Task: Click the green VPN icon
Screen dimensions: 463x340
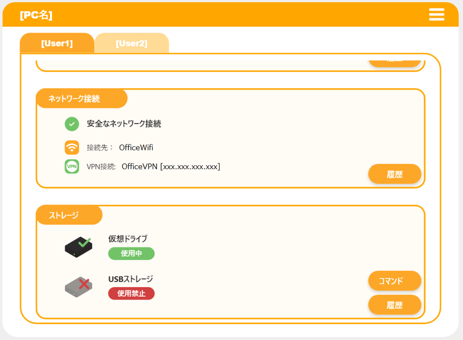Action: (72, 166)
